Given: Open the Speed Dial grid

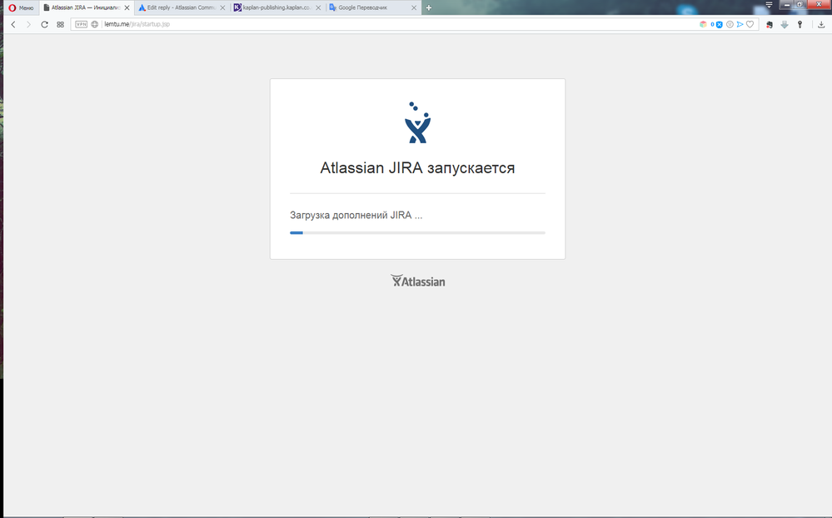Looking at the screenshot, I should (61, 24).
